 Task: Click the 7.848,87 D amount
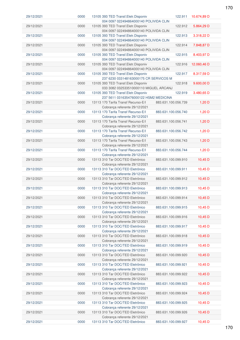tap(201, 45)
